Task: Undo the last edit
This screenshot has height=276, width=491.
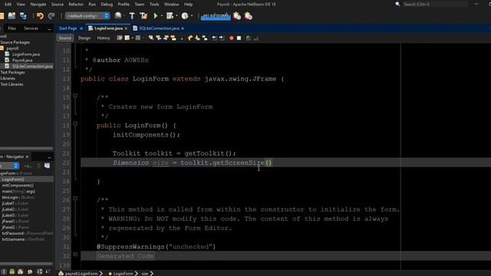Action: pos(40,16)
